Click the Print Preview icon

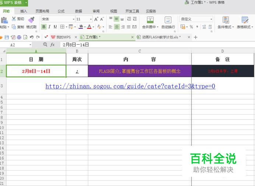tap(25, 37)
